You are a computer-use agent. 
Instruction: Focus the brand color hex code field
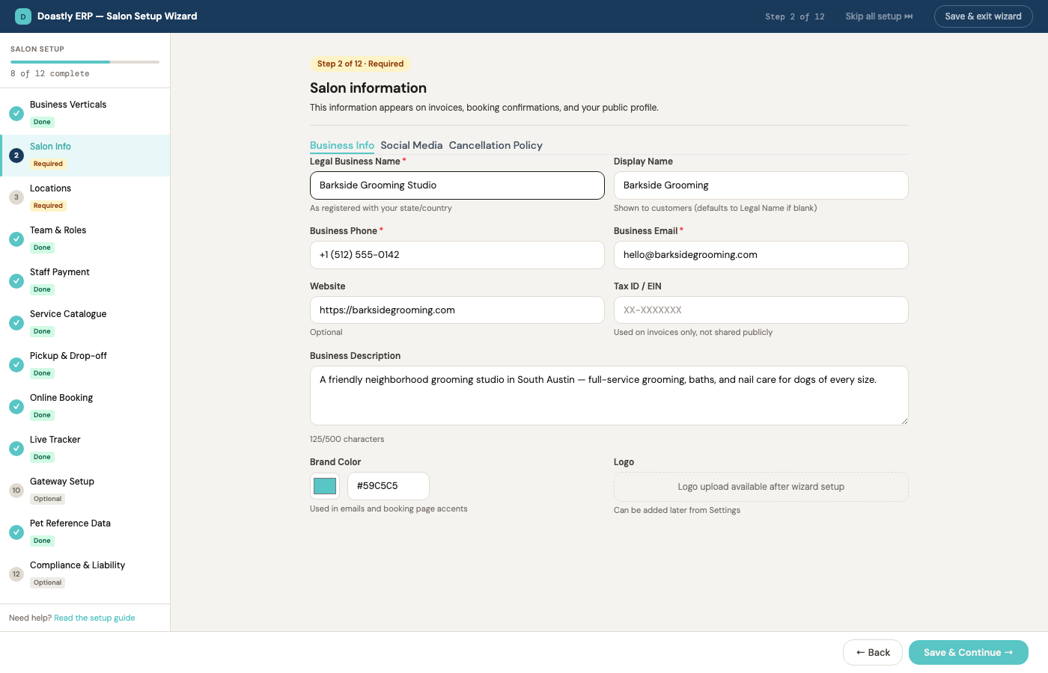point(389,486)
